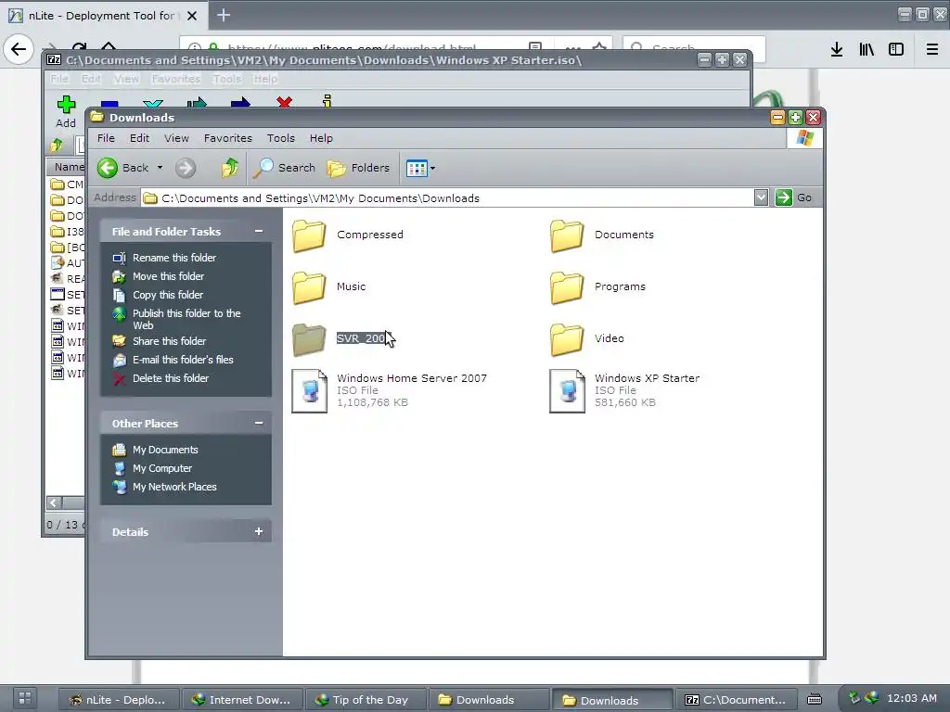
Task: Open the address bar dropdown arrow
Action: pos(761,197)
